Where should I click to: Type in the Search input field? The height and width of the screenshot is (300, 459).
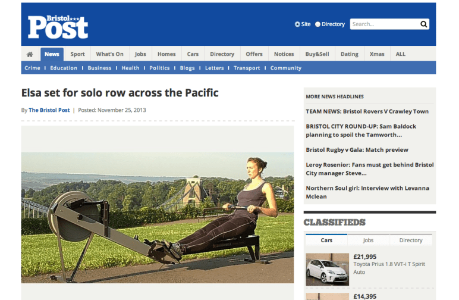click(383, 24)
